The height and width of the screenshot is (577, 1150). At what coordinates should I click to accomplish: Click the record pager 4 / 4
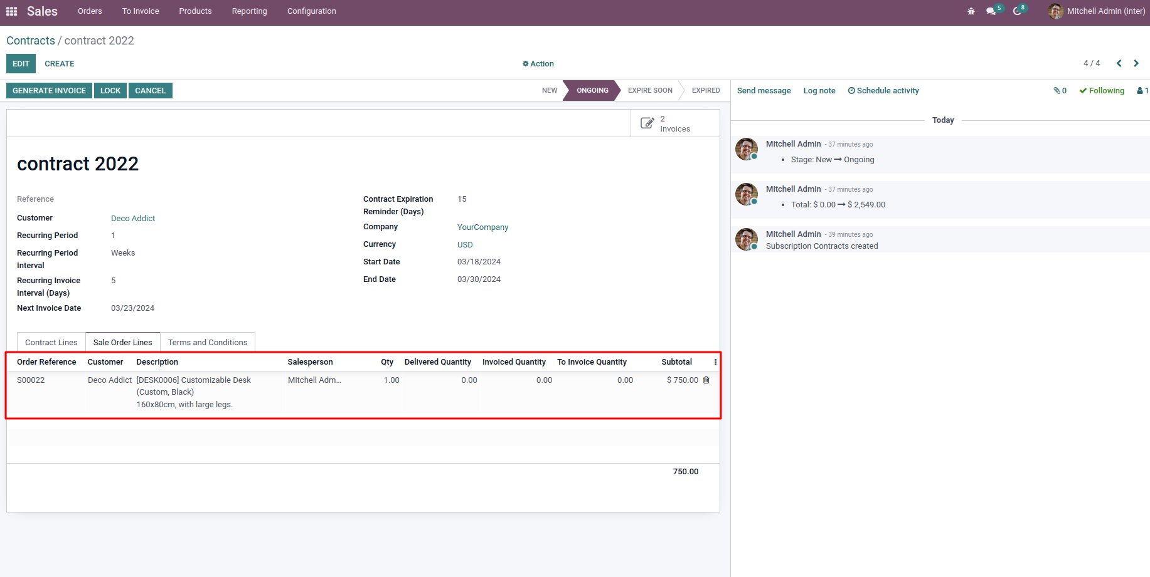pyautogui.click(x=1092, y=63)
